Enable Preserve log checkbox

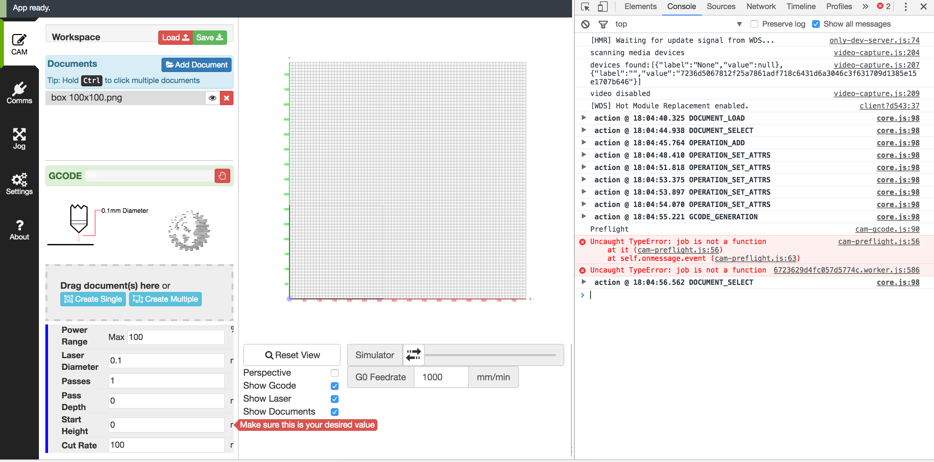coord(754,24)
